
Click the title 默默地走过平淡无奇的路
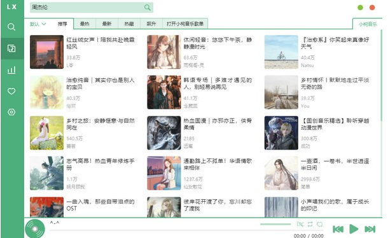pyautogui.click(x=335, y=84)
